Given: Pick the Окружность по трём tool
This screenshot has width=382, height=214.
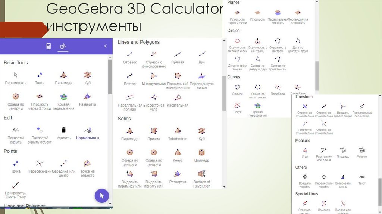Looking at the screenshot, I should [x=278, y=45].
